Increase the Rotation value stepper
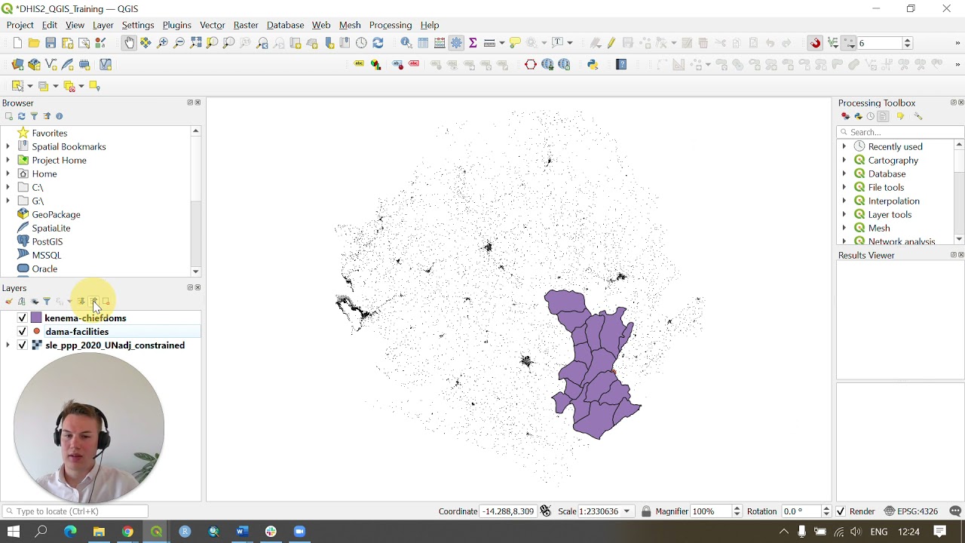965x543 pixels. pyautogui.click(x=826, y=508)
